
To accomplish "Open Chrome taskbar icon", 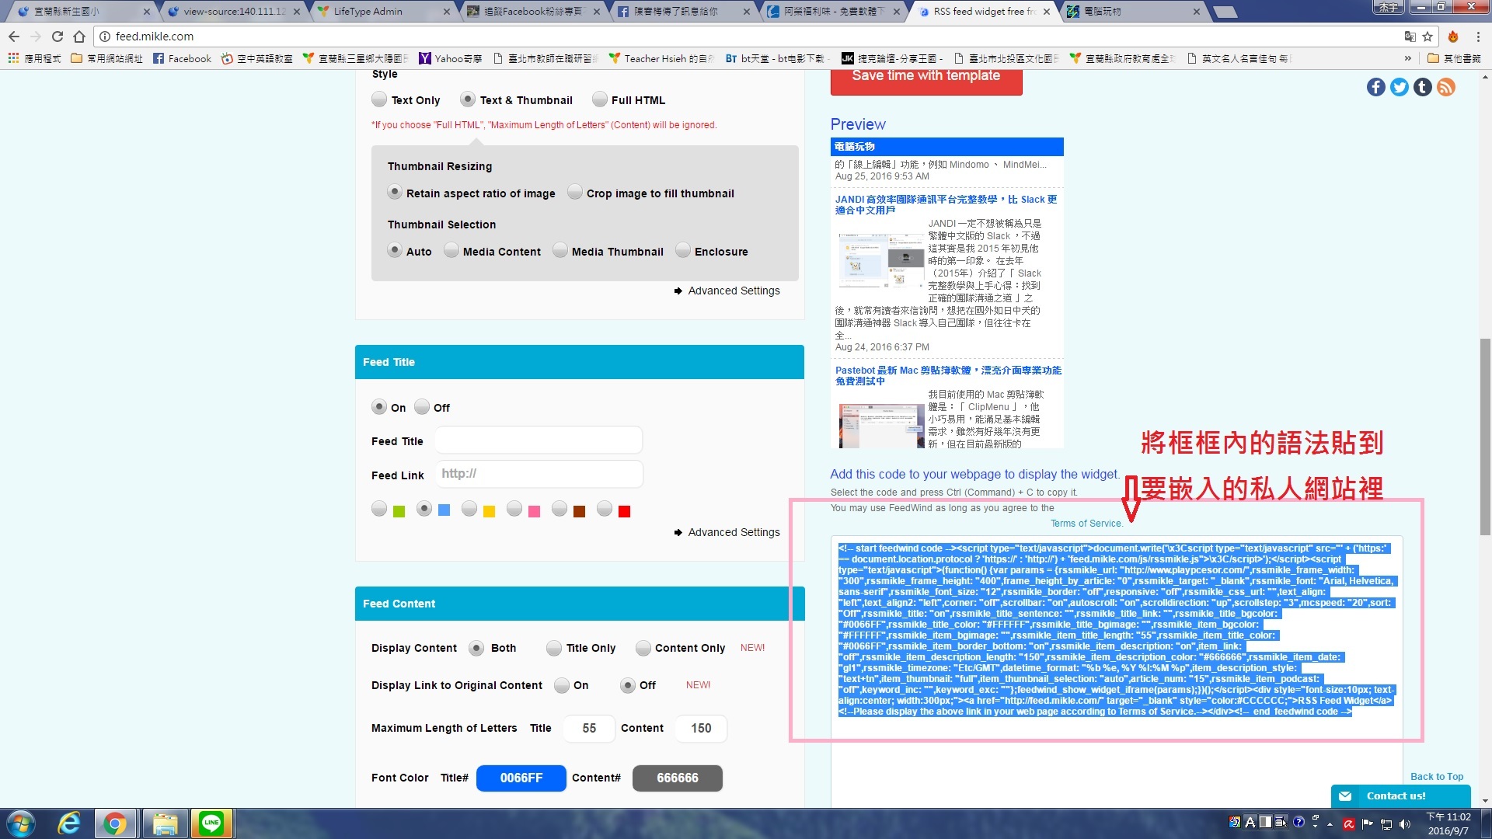I will [x=115, y=823].
